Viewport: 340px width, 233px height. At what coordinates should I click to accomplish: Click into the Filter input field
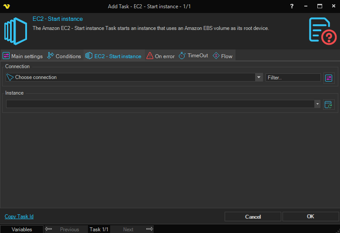click(293, 77)
